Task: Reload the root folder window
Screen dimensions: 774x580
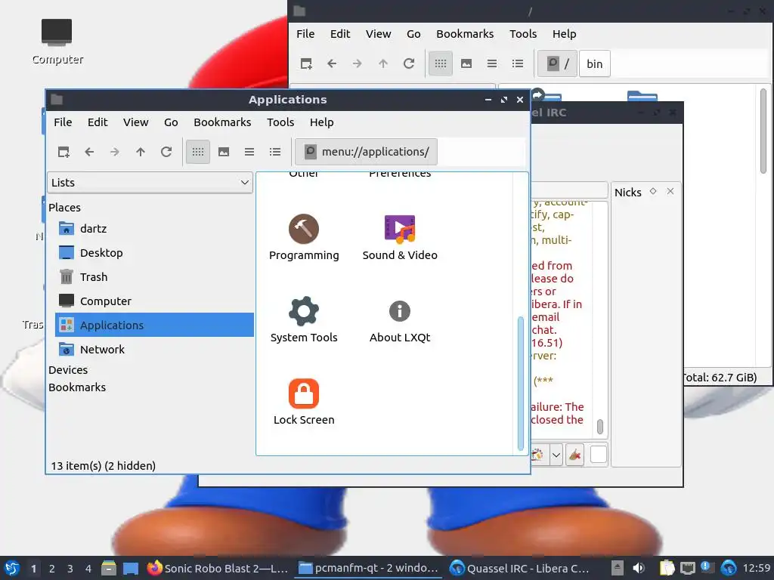Action: pos(409,63)
